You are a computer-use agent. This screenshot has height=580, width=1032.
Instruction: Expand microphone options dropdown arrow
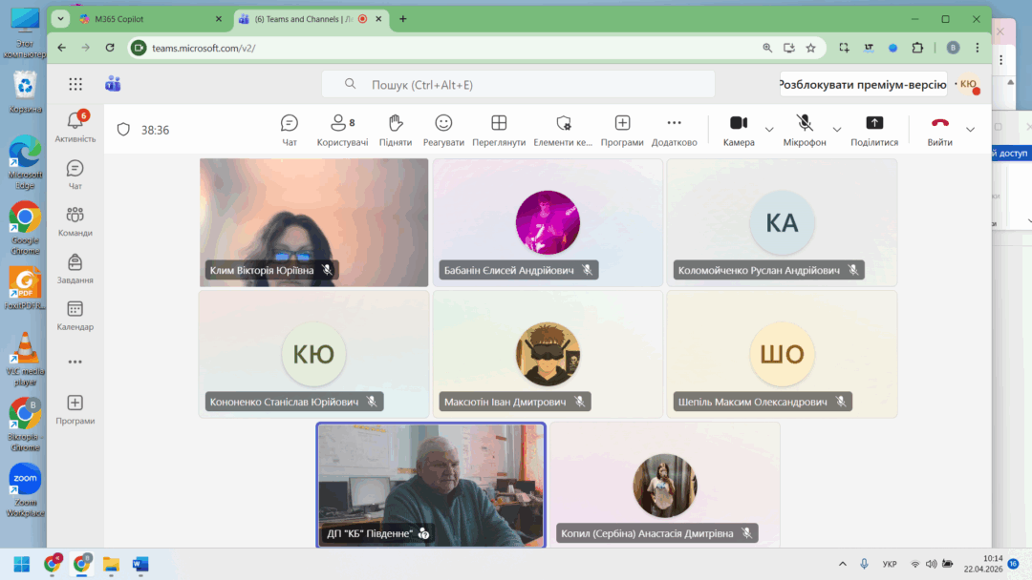[x=837, y=130]
